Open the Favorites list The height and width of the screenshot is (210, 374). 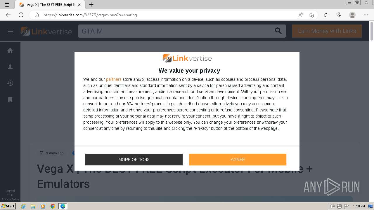[326, 15]
